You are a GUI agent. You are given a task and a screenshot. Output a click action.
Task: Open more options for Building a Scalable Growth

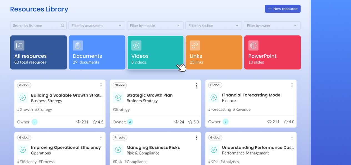101,85
